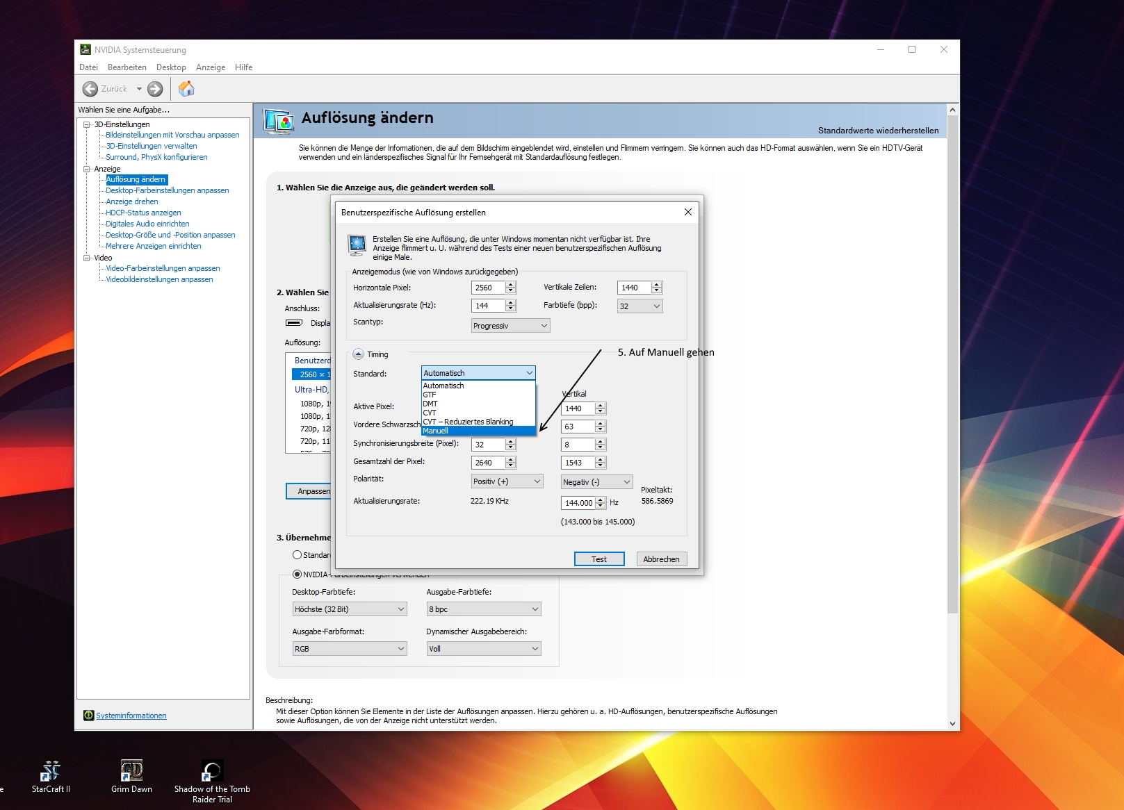Choose Automatisch in the opened list
The image size is (1124, 810).
pos(479,386)
